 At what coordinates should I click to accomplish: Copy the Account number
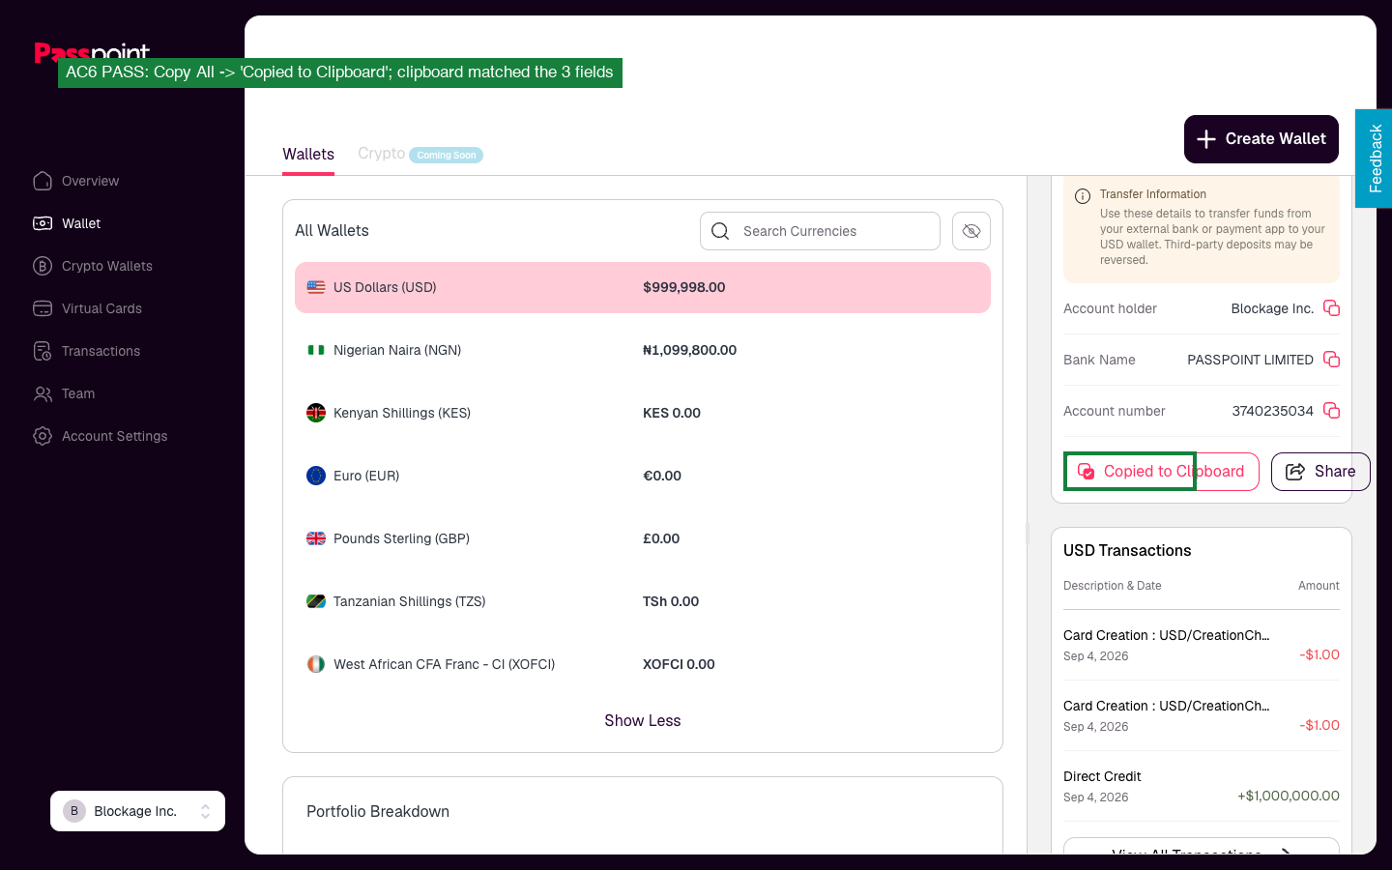click(1331, 411)
